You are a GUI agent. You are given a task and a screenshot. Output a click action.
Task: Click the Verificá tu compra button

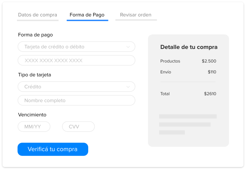tap(53, 149)
